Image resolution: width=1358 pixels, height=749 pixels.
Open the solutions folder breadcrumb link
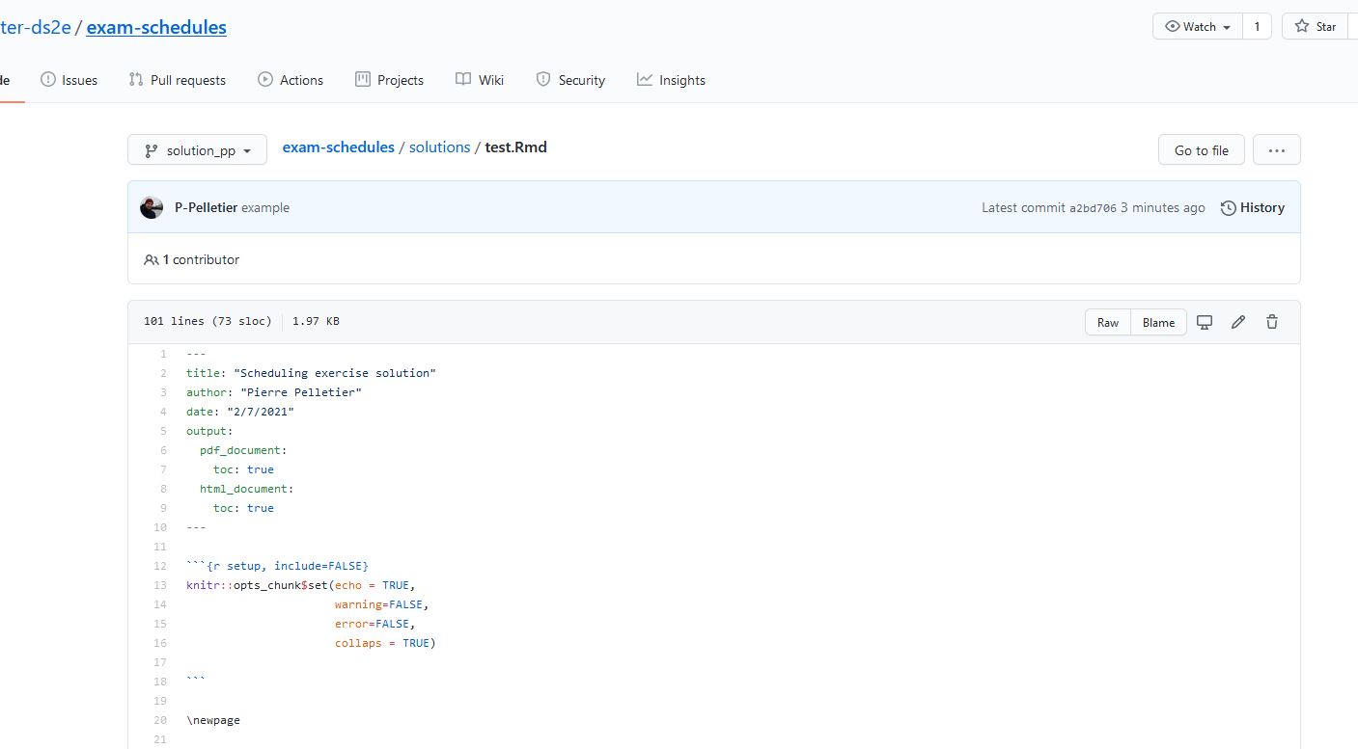439,147
